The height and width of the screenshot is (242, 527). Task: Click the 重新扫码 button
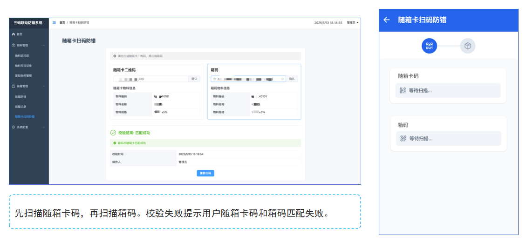click(x=205, y=173)
